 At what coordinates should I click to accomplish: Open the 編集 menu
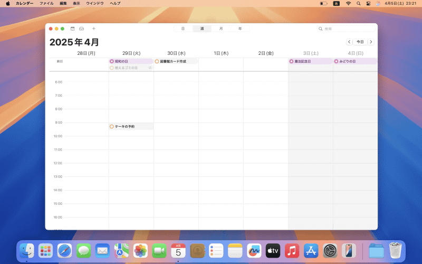(63, 4)
